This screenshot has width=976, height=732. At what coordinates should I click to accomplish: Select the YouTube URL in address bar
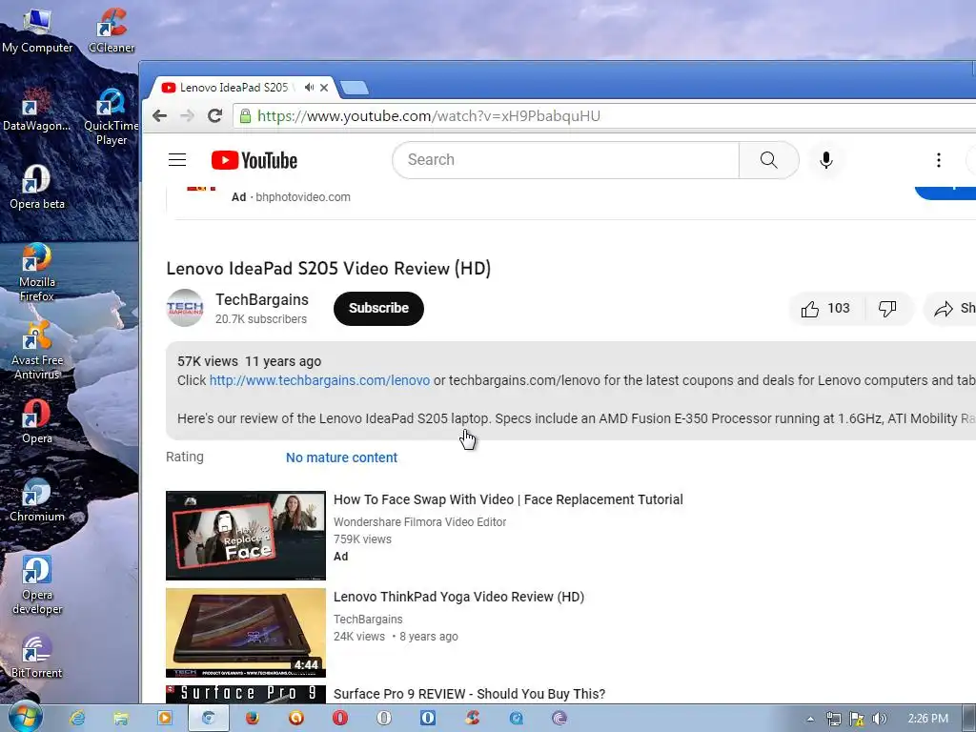click(428, 115)
